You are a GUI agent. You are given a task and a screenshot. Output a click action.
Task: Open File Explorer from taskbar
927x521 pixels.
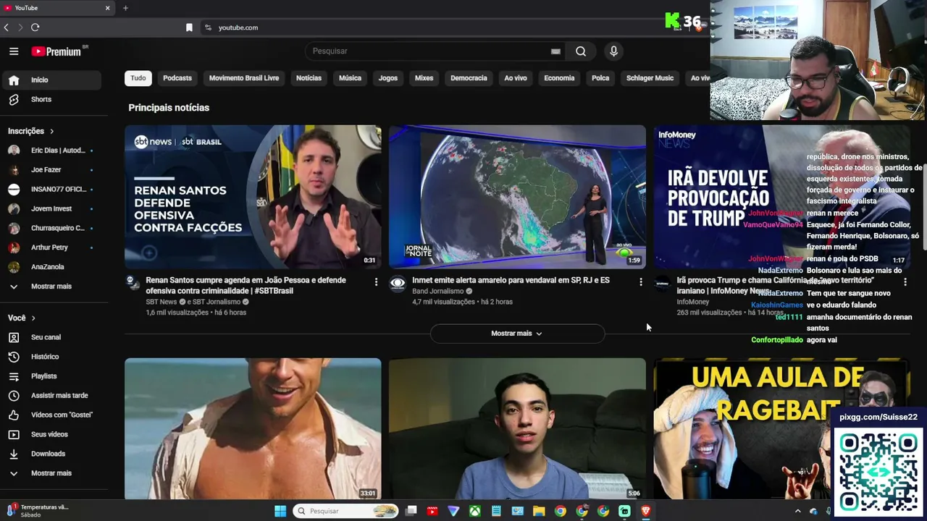[x=539, y=511]
